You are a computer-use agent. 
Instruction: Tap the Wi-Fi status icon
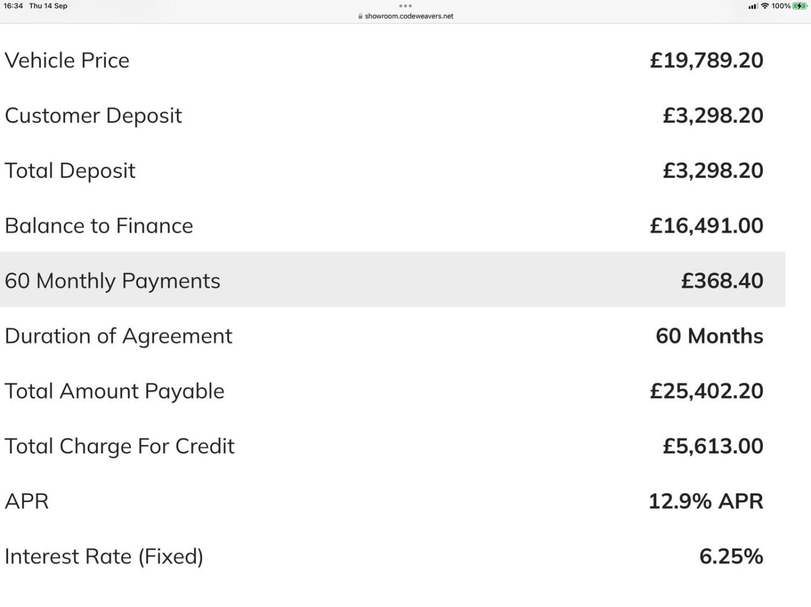[765, 6]
